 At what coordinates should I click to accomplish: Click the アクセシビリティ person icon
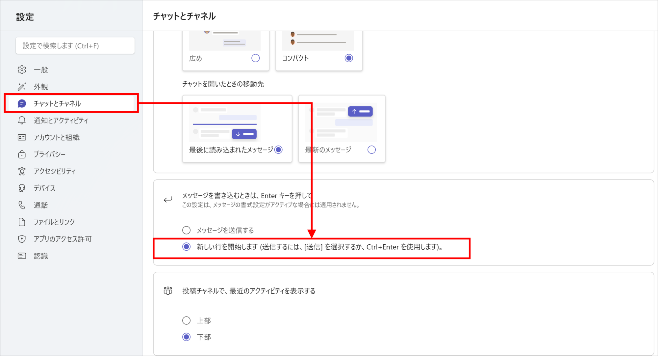22,171
